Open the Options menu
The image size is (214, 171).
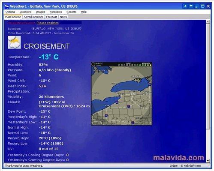10,12
